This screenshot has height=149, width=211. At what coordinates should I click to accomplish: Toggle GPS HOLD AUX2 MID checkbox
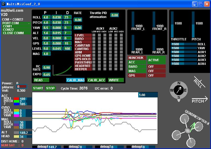point(116,59)
